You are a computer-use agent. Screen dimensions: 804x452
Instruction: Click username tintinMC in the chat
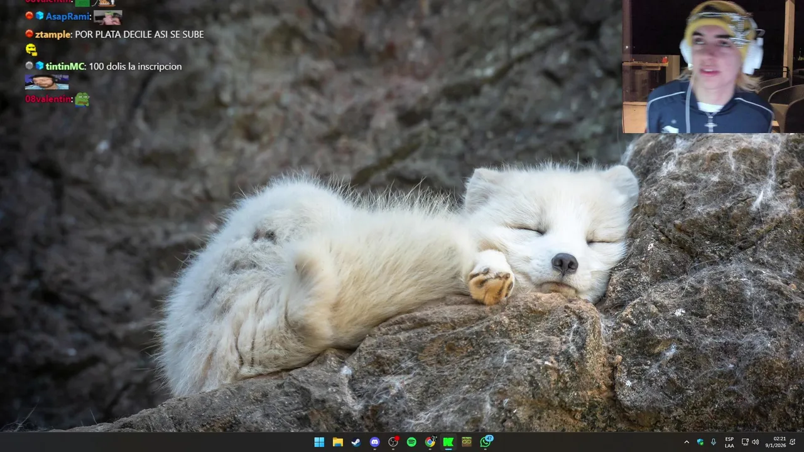pos(65,67)
